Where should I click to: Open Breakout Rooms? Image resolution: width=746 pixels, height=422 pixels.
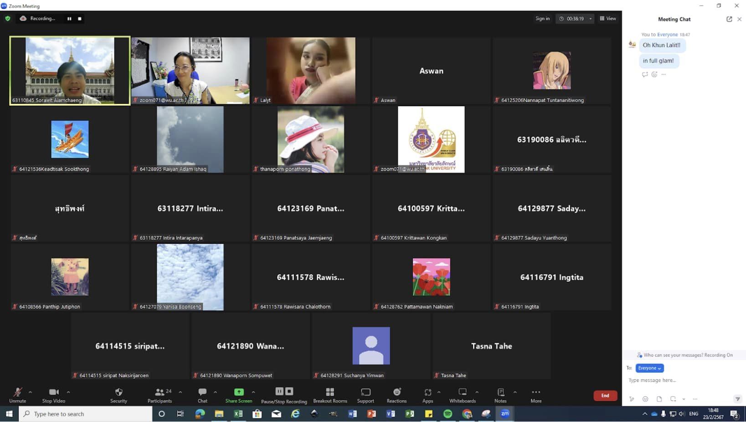pos(330,395)
